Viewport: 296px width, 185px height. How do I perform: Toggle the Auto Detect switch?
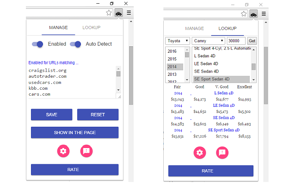pos(75,44)
